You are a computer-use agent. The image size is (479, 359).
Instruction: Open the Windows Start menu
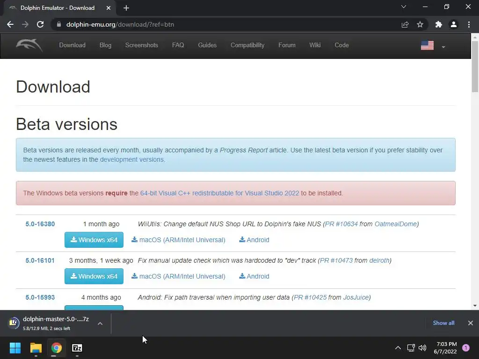[x=15, y=348]
